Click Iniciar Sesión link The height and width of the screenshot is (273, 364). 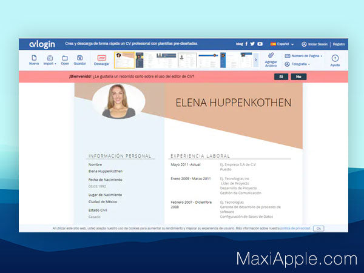[314, 44]
